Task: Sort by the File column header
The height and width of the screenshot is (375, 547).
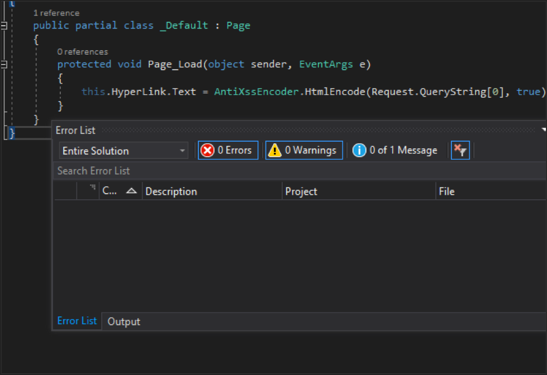Action: (x=491, y=191)
